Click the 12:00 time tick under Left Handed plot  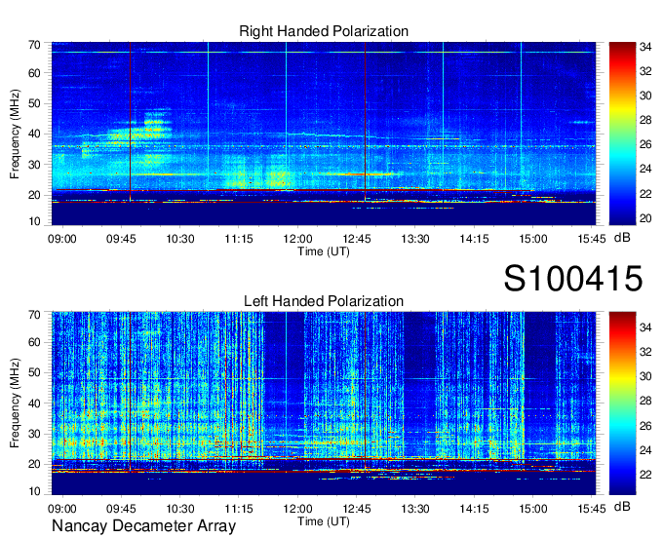pyautogui.click(x=297, y=509)
